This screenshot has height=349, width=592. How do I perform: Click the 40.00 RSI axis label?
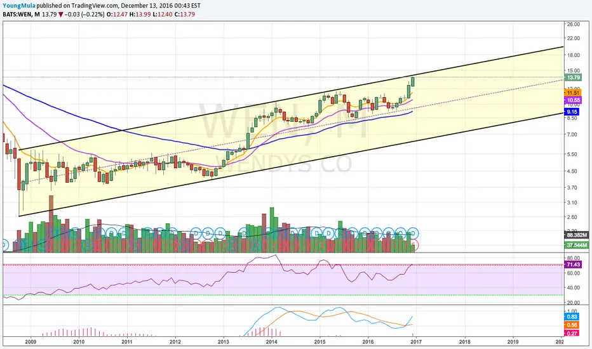click(x=573, y=287)
